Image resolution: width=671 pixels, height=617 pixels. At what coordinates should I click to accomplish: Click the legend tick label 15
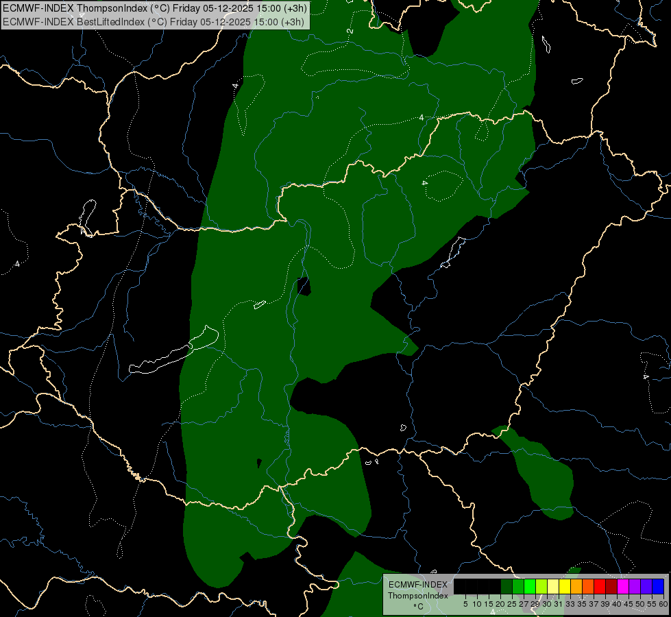pos(489,604)
